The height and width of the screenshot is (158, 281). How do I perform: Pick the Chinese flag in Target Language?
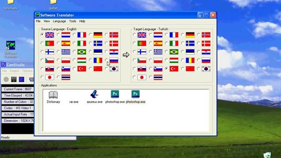[190, 69]
